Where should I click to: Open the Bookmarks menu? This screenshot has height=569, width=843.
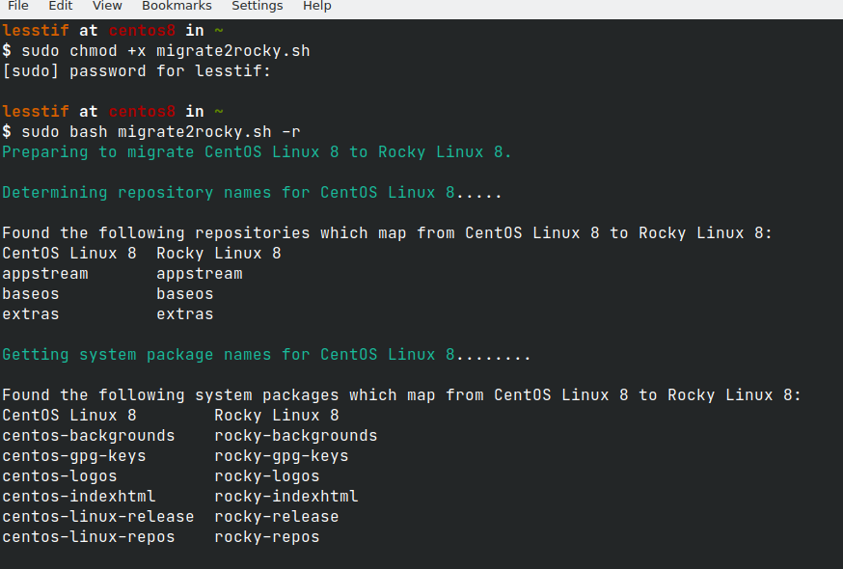[177, 6]
